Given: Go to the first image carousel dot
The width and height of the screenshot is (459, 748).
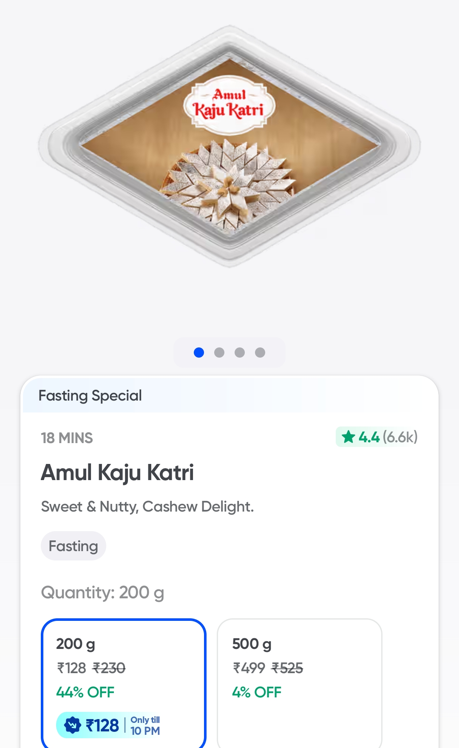Looking at the screenshot, I should 199,353.
